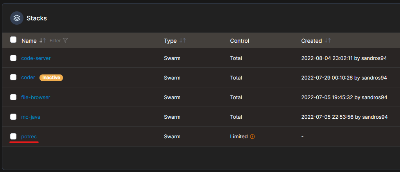The height and width of the screenshot is (172, 400).
Task: Tick the potrec stack checkbox
Action: [13, 136]
